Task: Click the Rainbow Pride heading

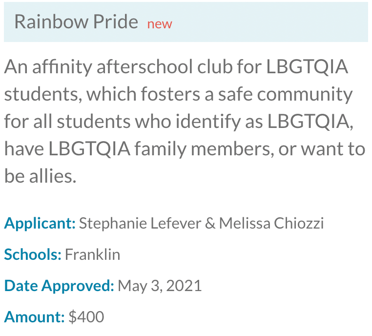Action: (76, 21)
